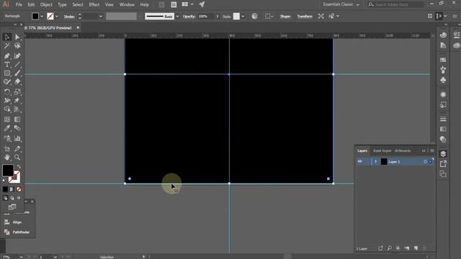Select the Symbol Sprayer tool
This screenshot has height=259, width=461.
pos(7,138)
